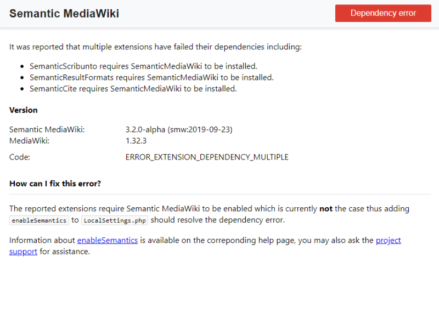Click the SemanticScribunto list item
Screen dimensions: 439x319
pos(143,66)
